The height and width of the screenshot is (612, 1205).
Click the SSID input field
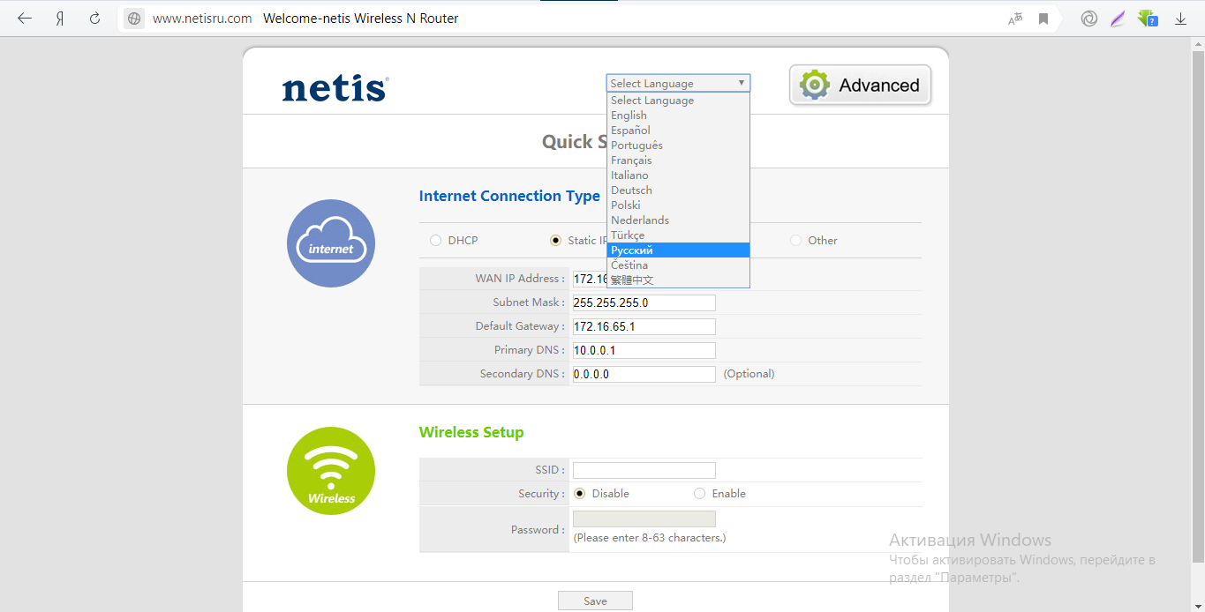click(x=644, y=470)
